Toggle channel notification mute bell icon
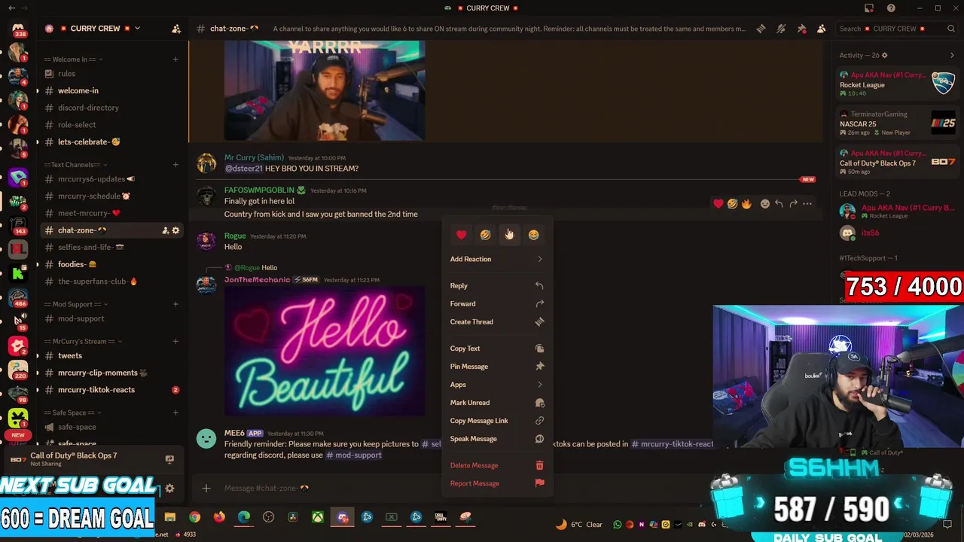 coord(781,29)
